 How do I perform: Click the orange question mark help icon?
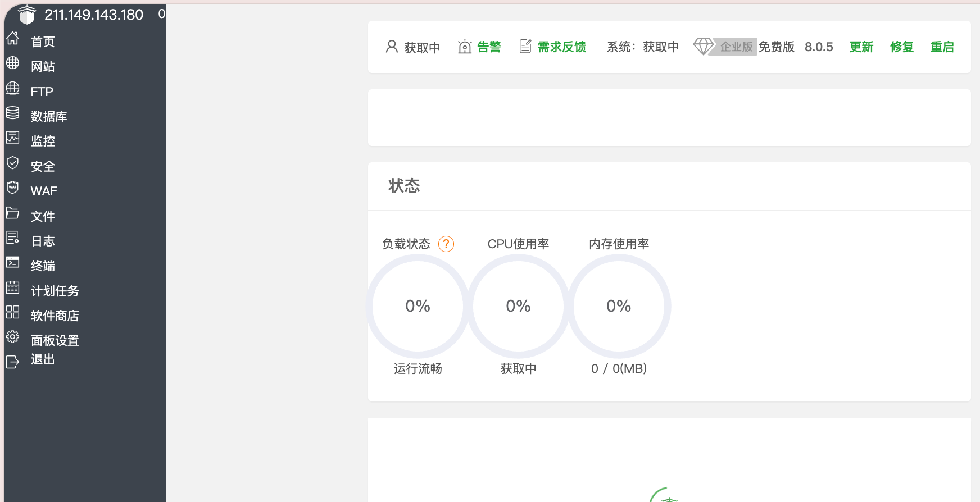pos(446,244)
